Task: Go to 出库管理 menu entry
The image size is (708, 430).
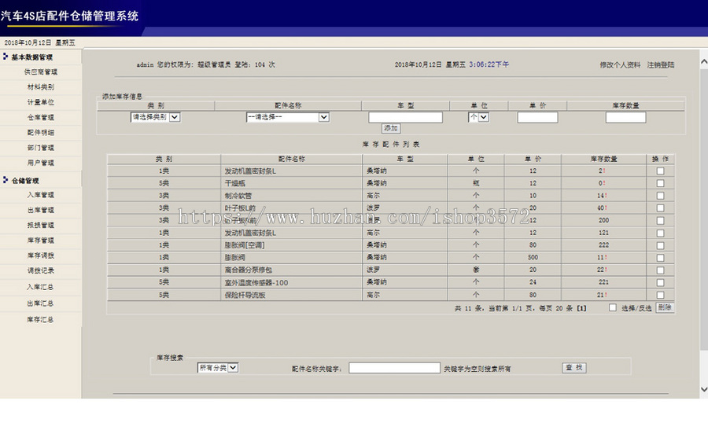Action: pos(41,210)
